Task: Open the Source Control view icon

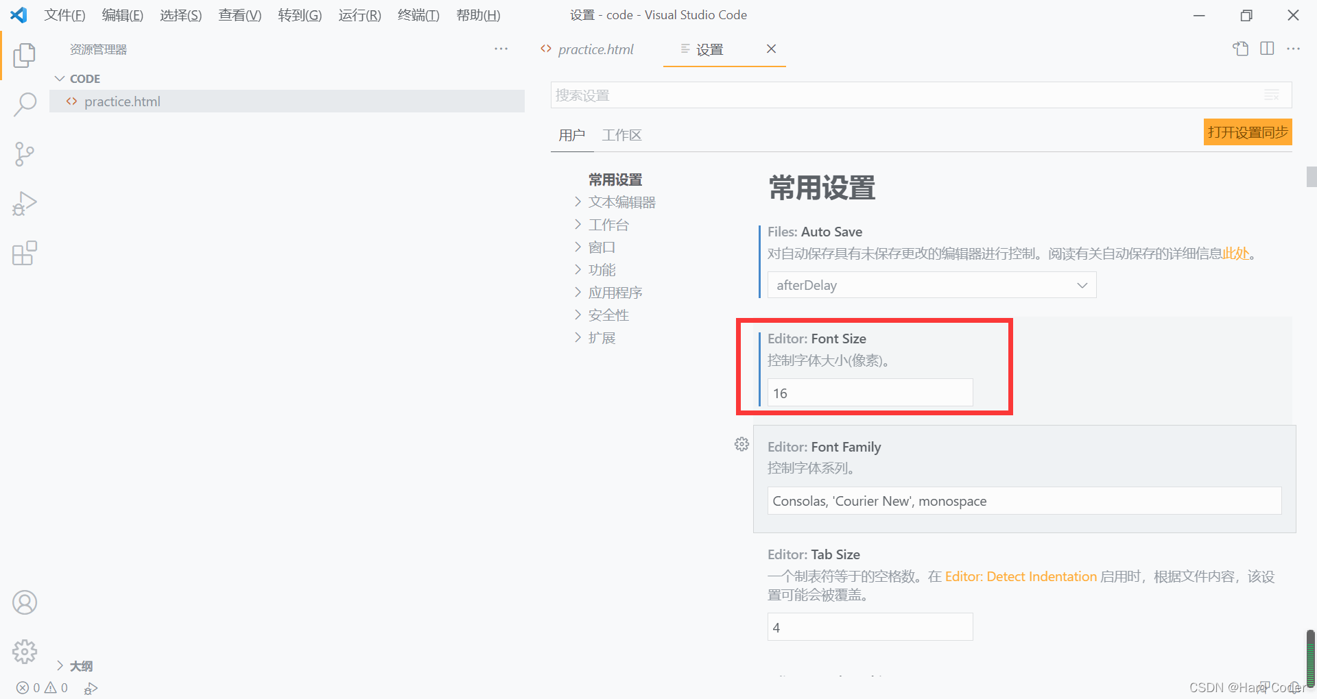Action: click(x=25, y=154)
